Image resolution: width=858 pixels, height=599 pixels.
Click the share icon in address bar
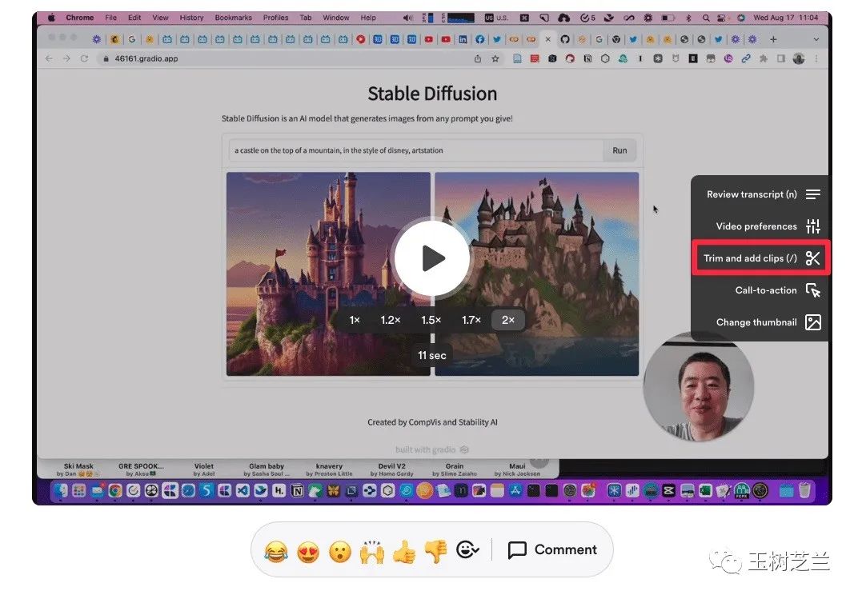tap(478, 58)
